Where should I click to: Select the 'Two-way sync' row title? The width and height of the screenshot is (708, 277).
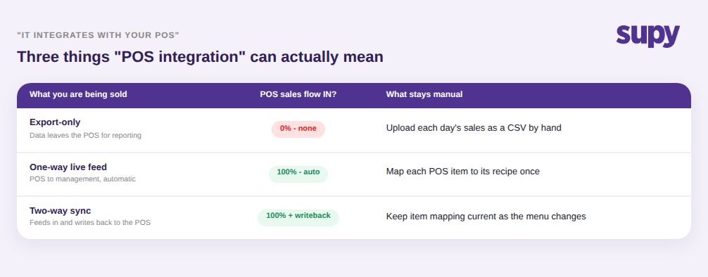click(x=60, y=211)
